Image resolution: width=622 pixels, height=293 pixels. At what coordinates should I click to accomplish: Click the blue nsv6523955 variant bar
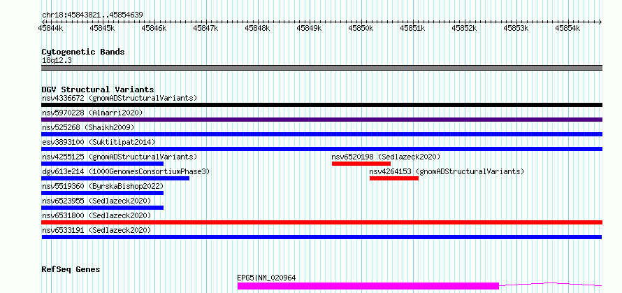102,208
